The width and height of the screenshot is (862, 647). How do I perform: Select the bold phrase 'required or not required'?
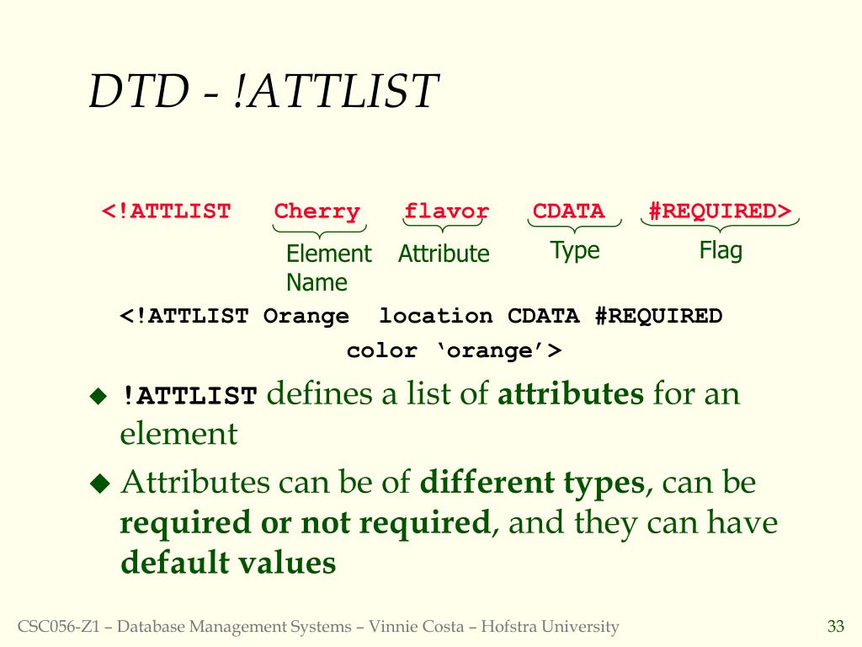click(x=305, y=522)
